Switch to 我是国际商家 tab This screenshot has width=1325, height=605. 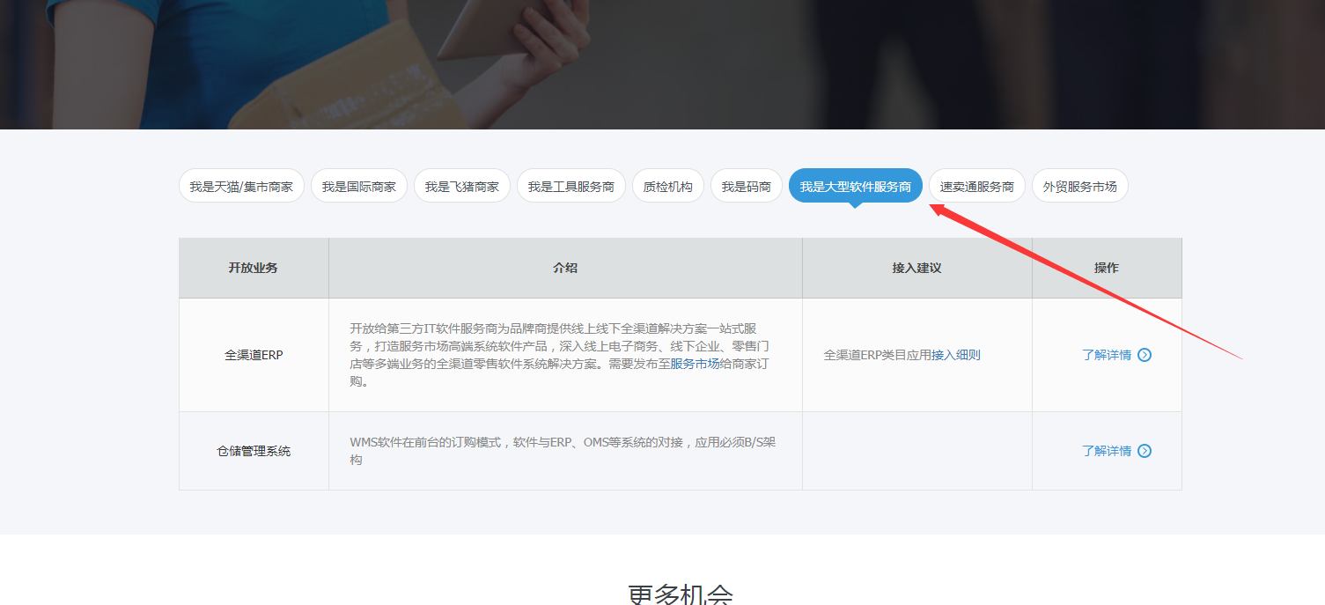[x=358, y=186]
